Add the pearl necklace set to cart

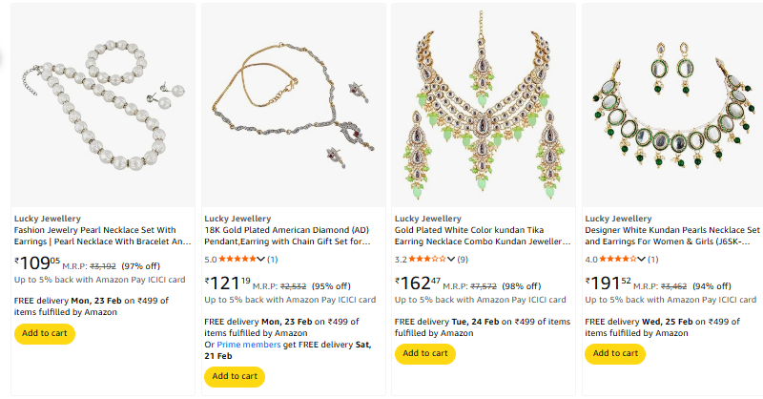click(44, 334)
